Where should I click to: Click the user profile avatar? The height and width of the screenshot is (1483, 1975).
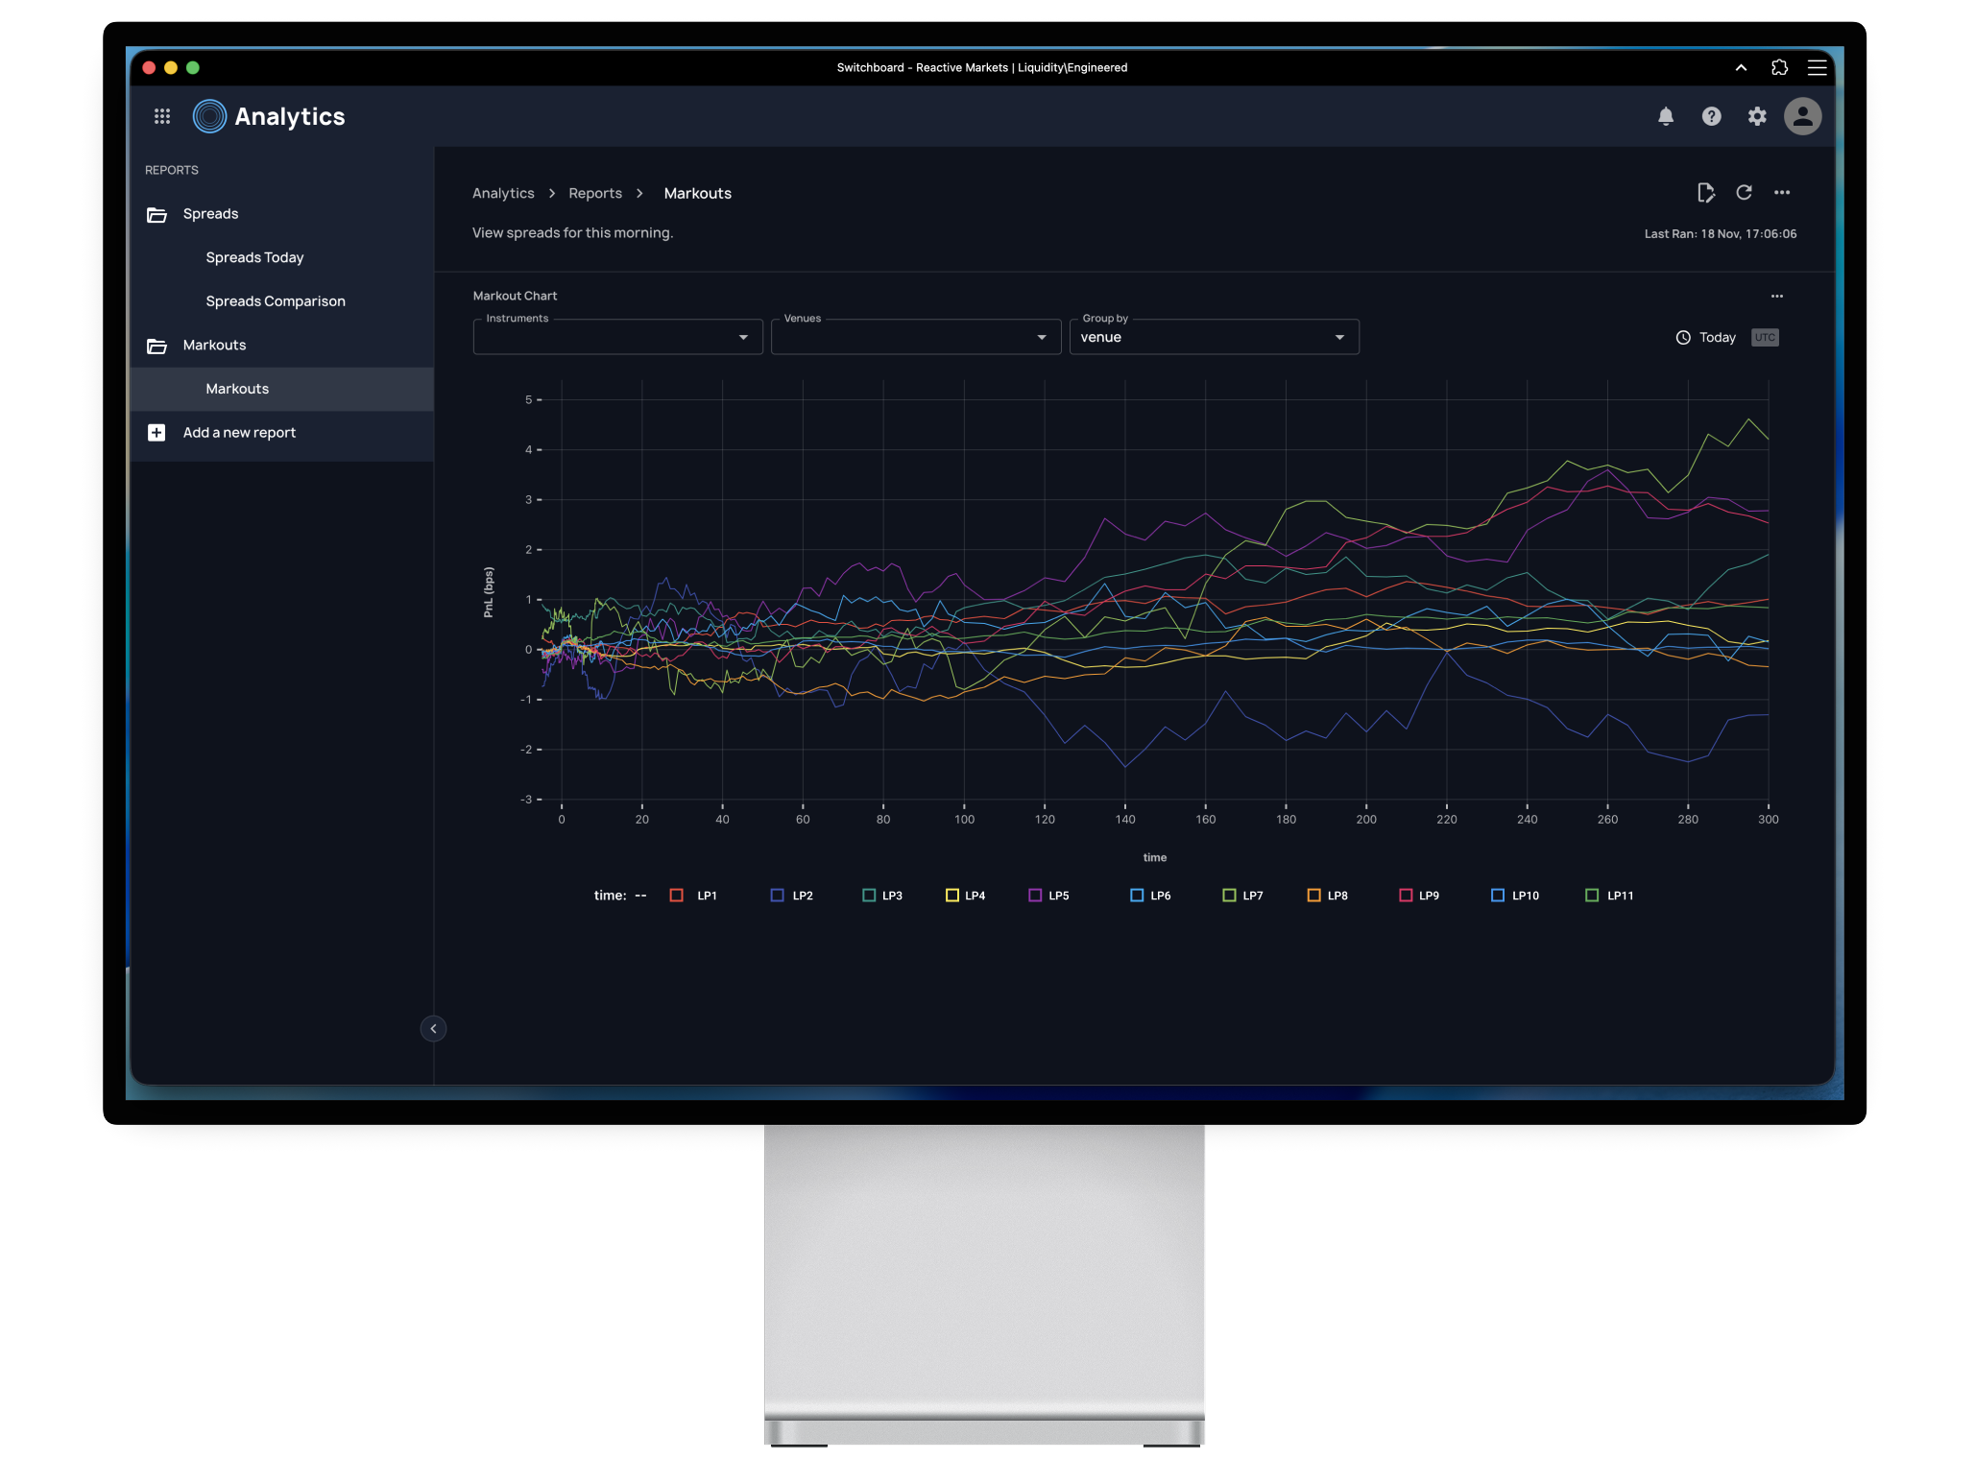click(1802, 116)
